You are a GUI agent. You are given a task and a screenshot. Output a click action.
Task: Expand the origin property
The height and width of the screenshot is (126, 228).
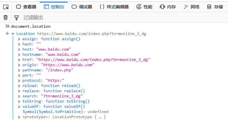(x=19, y=65)
